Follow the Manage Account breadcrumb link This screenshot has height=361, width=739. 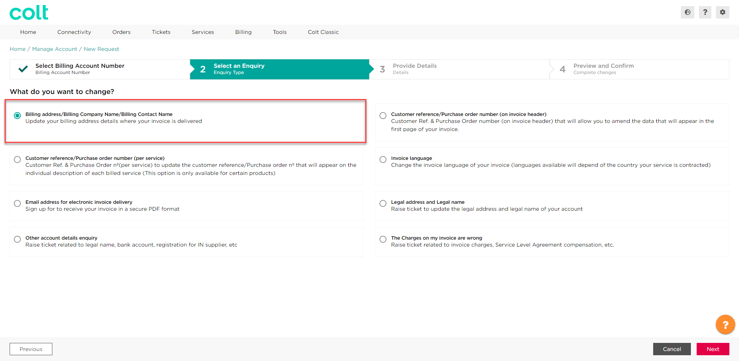55,49
